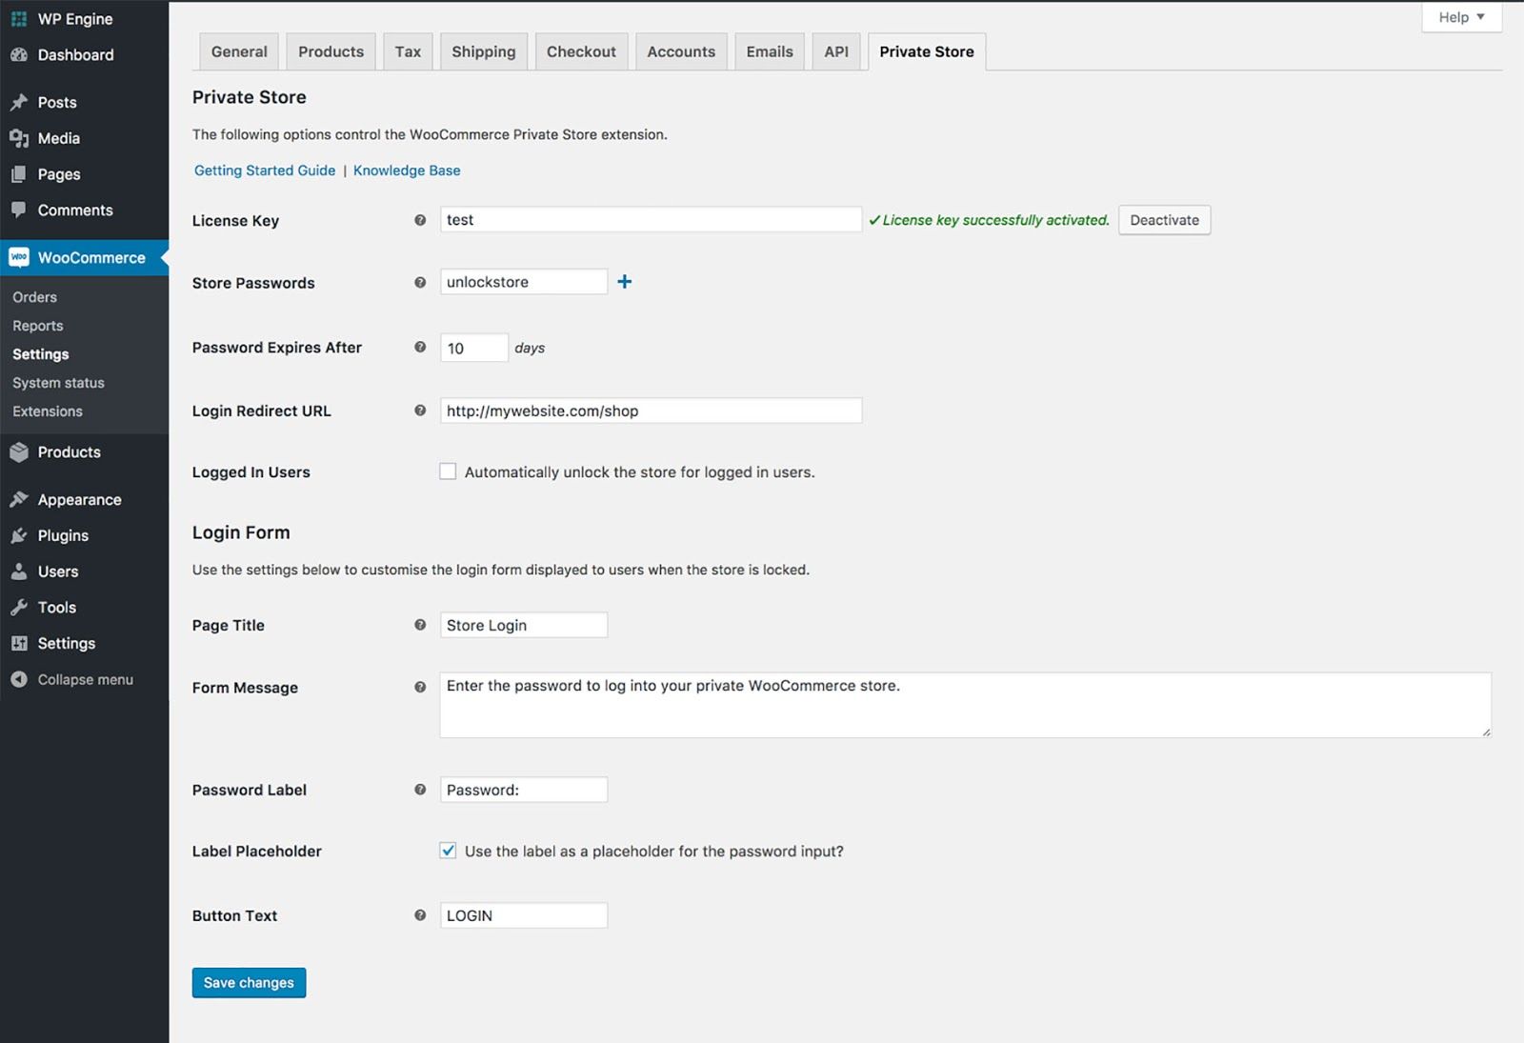The height and width of the screenshot is (1043, 1524).
Task: Click the plus icon to add another store password
Action: pyautogui.click(x=625, y=281)
